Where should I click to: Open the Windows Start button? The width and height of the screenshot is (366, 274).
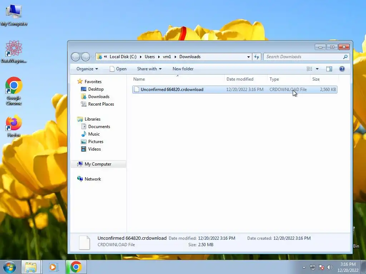click(x=9, y=267)
